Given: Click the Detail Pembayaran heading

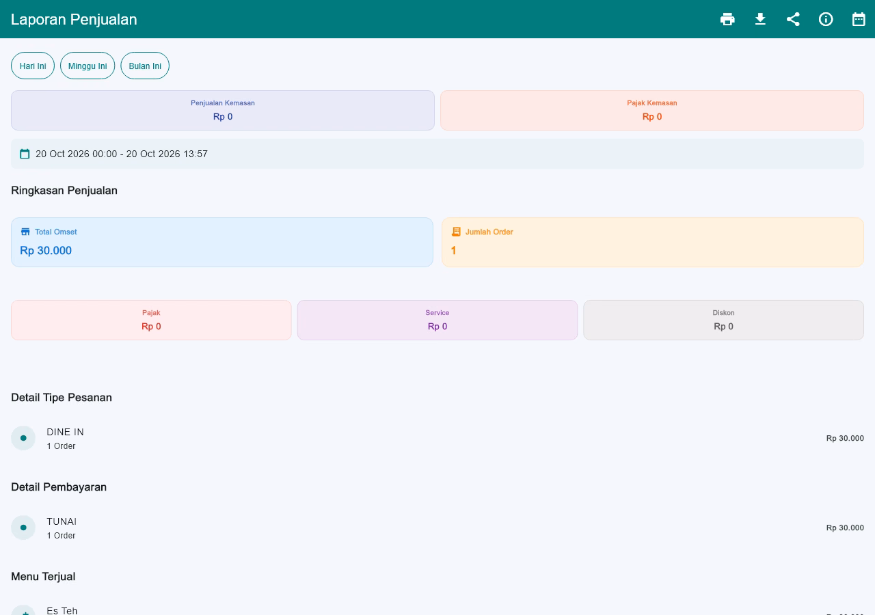Looking at the screenshot, I should click(59, 487).
